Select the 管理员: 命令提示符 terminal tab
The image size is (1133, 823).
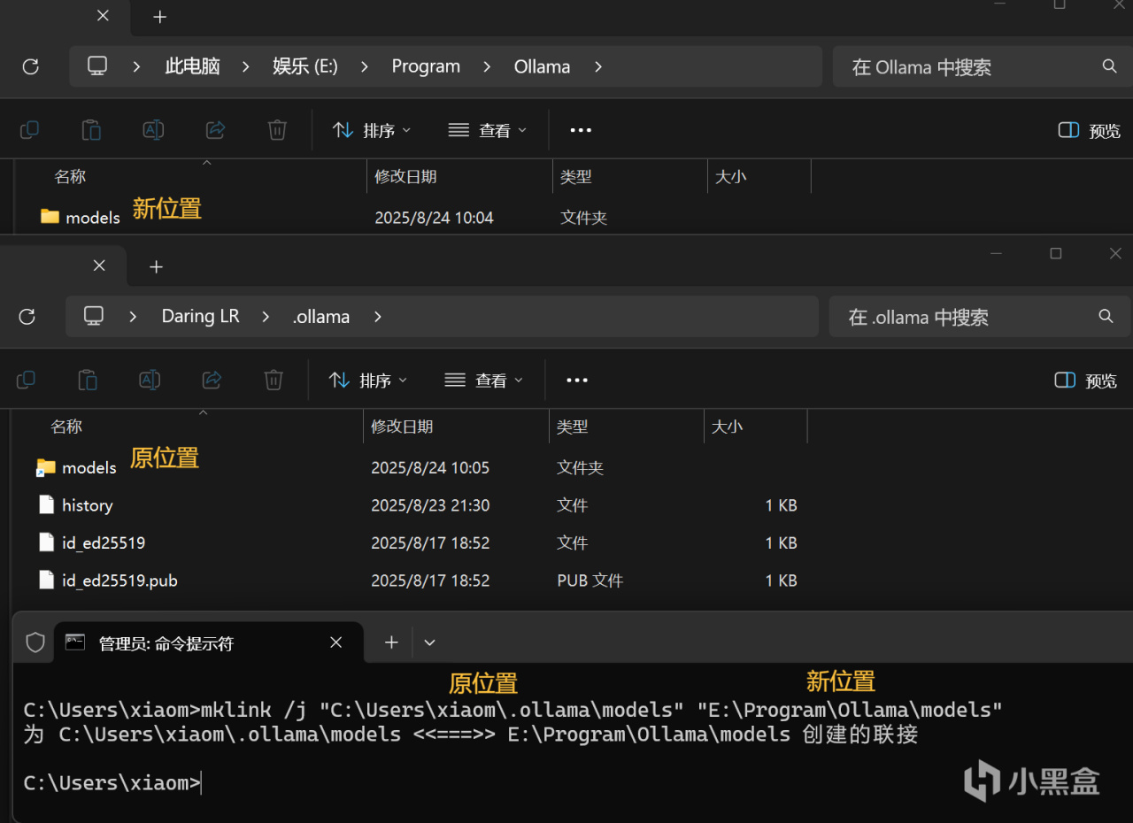[x=208, y=642]
